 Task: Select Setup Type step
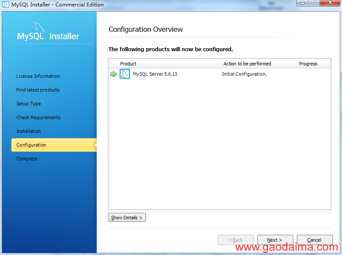pos(28,104)
